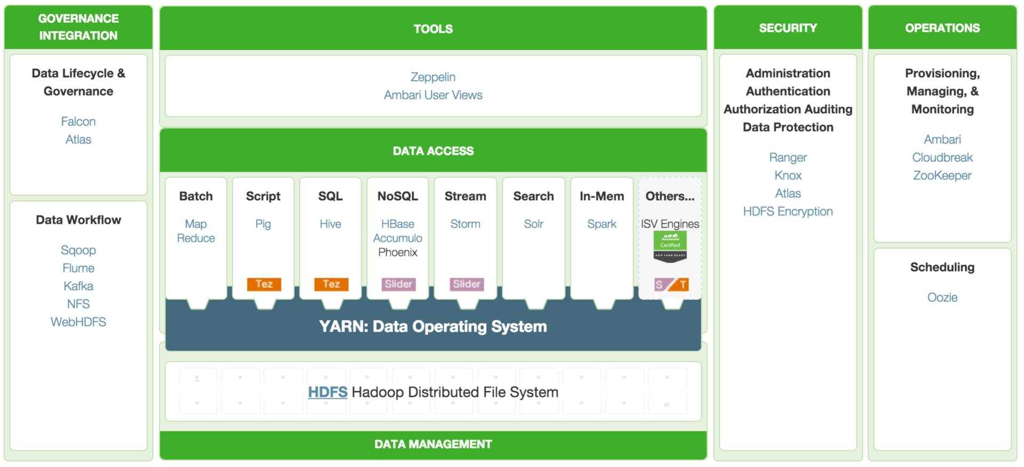Click the Operations header
This screenshot has width=1024, height=467.
942,28
